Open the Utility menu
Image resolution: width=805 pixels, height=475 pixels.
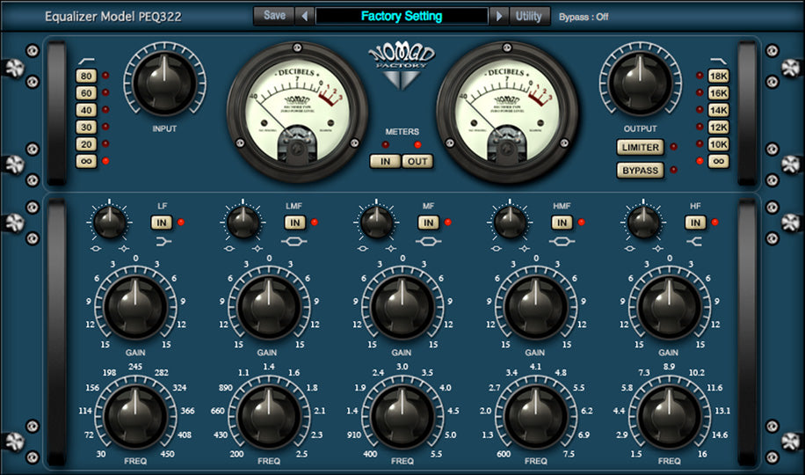point(529,16)
